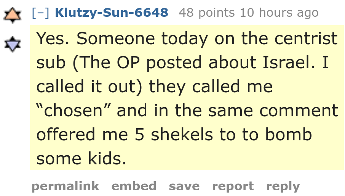This screenshot has height=196, width=345.
Task: Open the Klutzy-Sun-6648 user profile
Action: [112, 13]
